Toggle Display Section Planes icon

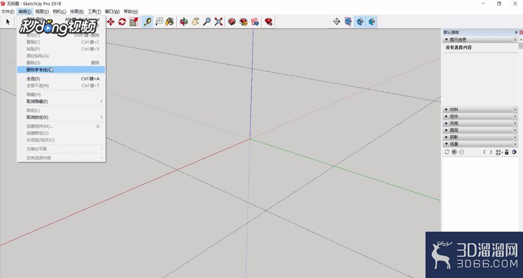[x=348, y=21]
